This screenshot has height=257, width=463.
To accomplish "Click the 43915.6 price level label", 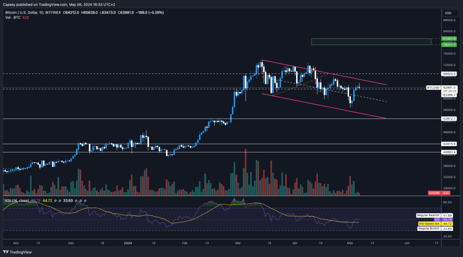I will click(x=449, y=144).
